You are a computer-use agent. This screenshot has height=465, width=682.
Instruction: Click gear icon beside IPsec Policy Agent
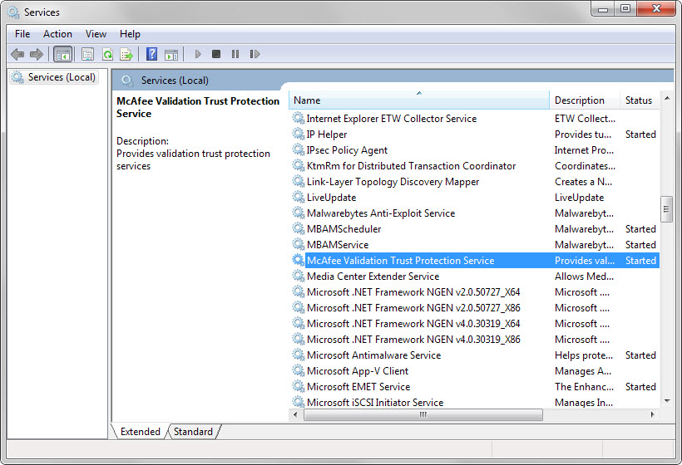click(299, 149)
